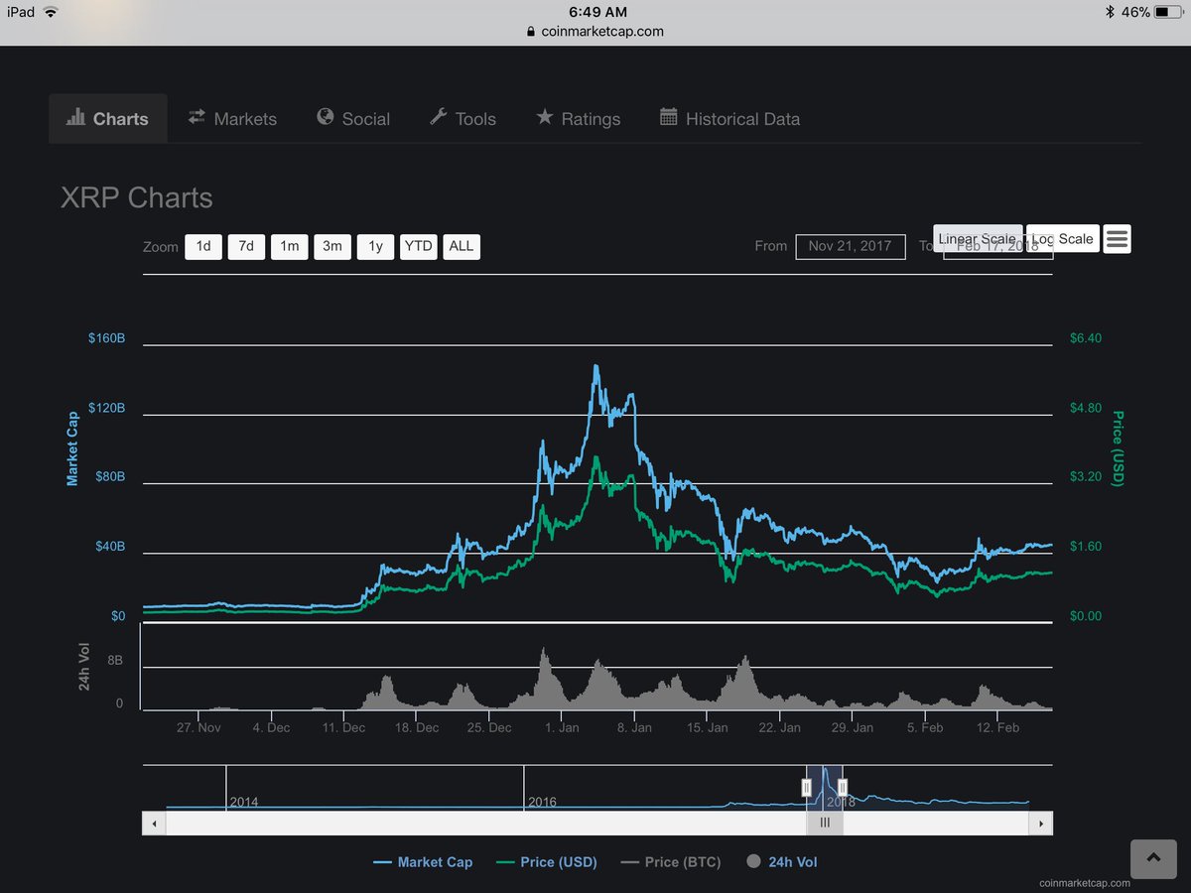Open the Charts tab
This screenshot has height=893, width=1191.
(x=107, y=118)
